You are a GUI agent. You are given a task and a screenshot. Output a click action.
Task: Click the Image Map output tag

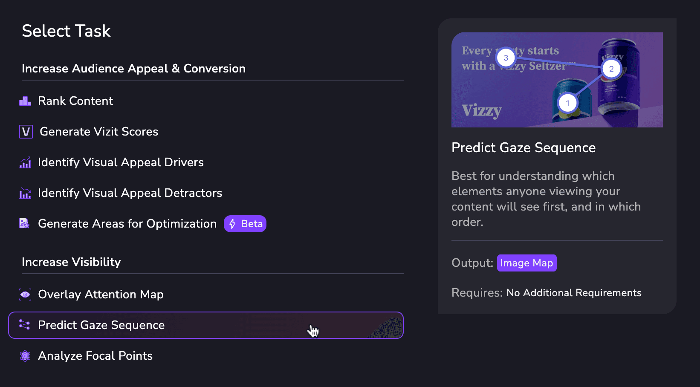click(527, 263)
